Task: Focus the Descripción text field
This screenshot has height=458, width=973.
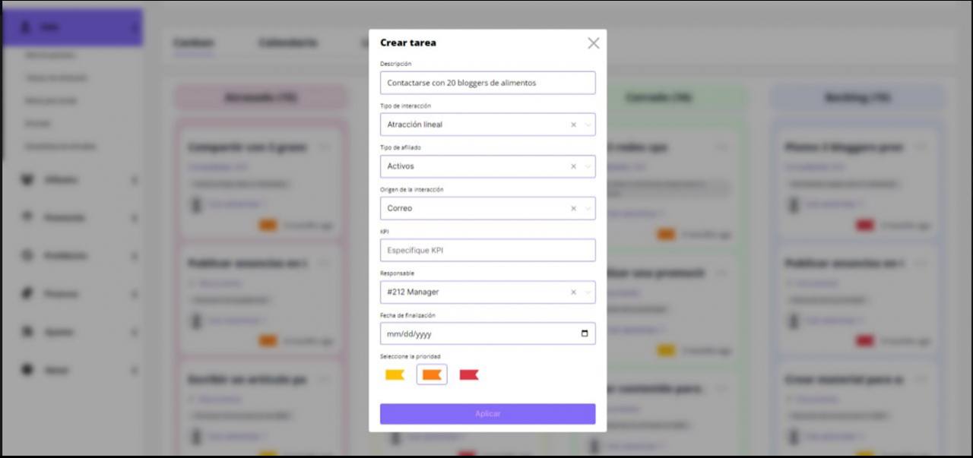Action: pos(487,83)
